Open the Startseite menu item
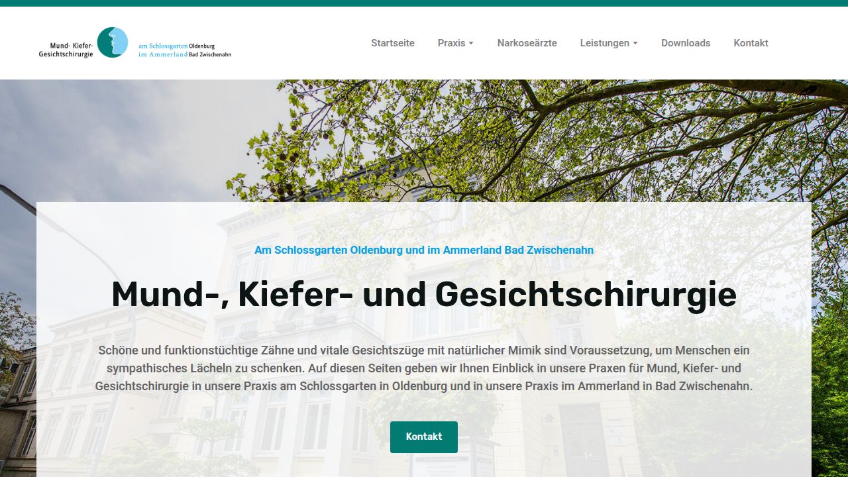Image resolution: width=848 pixels, height=477 pixels. pos(393,43)
